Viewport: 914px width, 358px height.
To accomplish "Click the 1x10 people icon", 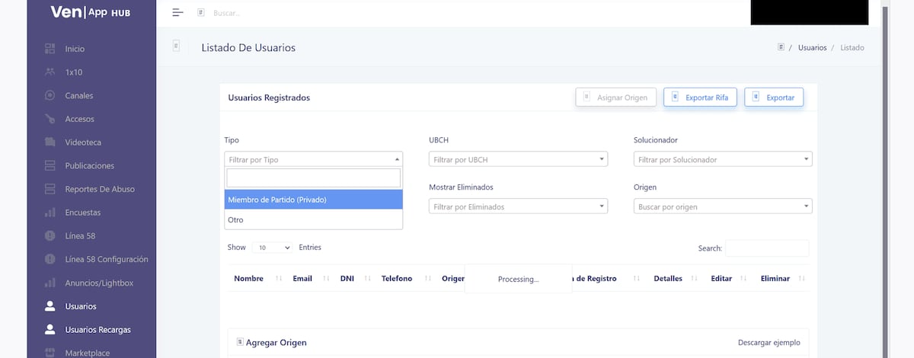I will pyautogui.click(x=50, y=72).
